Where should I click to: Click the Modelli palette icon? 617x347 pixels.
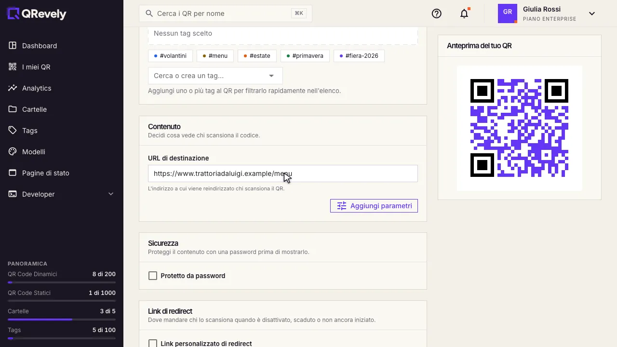[13, 152]
